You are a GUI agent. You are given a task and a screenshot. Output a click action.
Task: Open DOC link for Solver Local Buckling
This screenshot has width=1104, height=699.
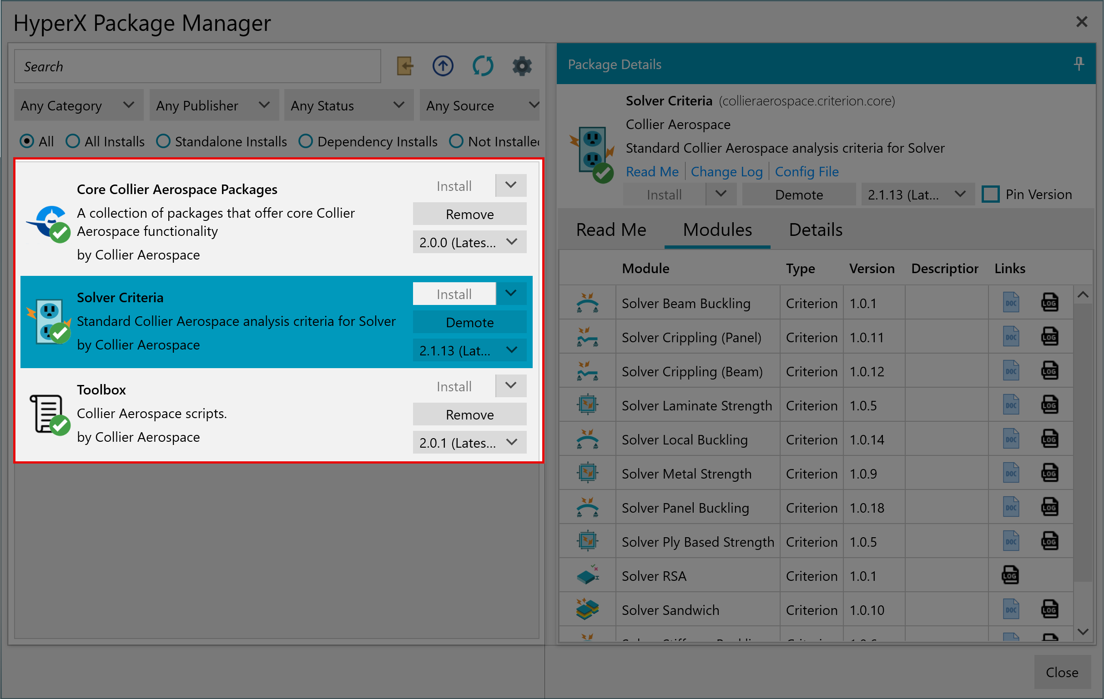click(x=1010, y=439)
